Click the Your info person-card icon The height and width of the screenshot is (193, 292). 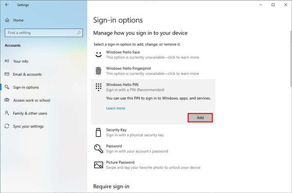(7, 61)
